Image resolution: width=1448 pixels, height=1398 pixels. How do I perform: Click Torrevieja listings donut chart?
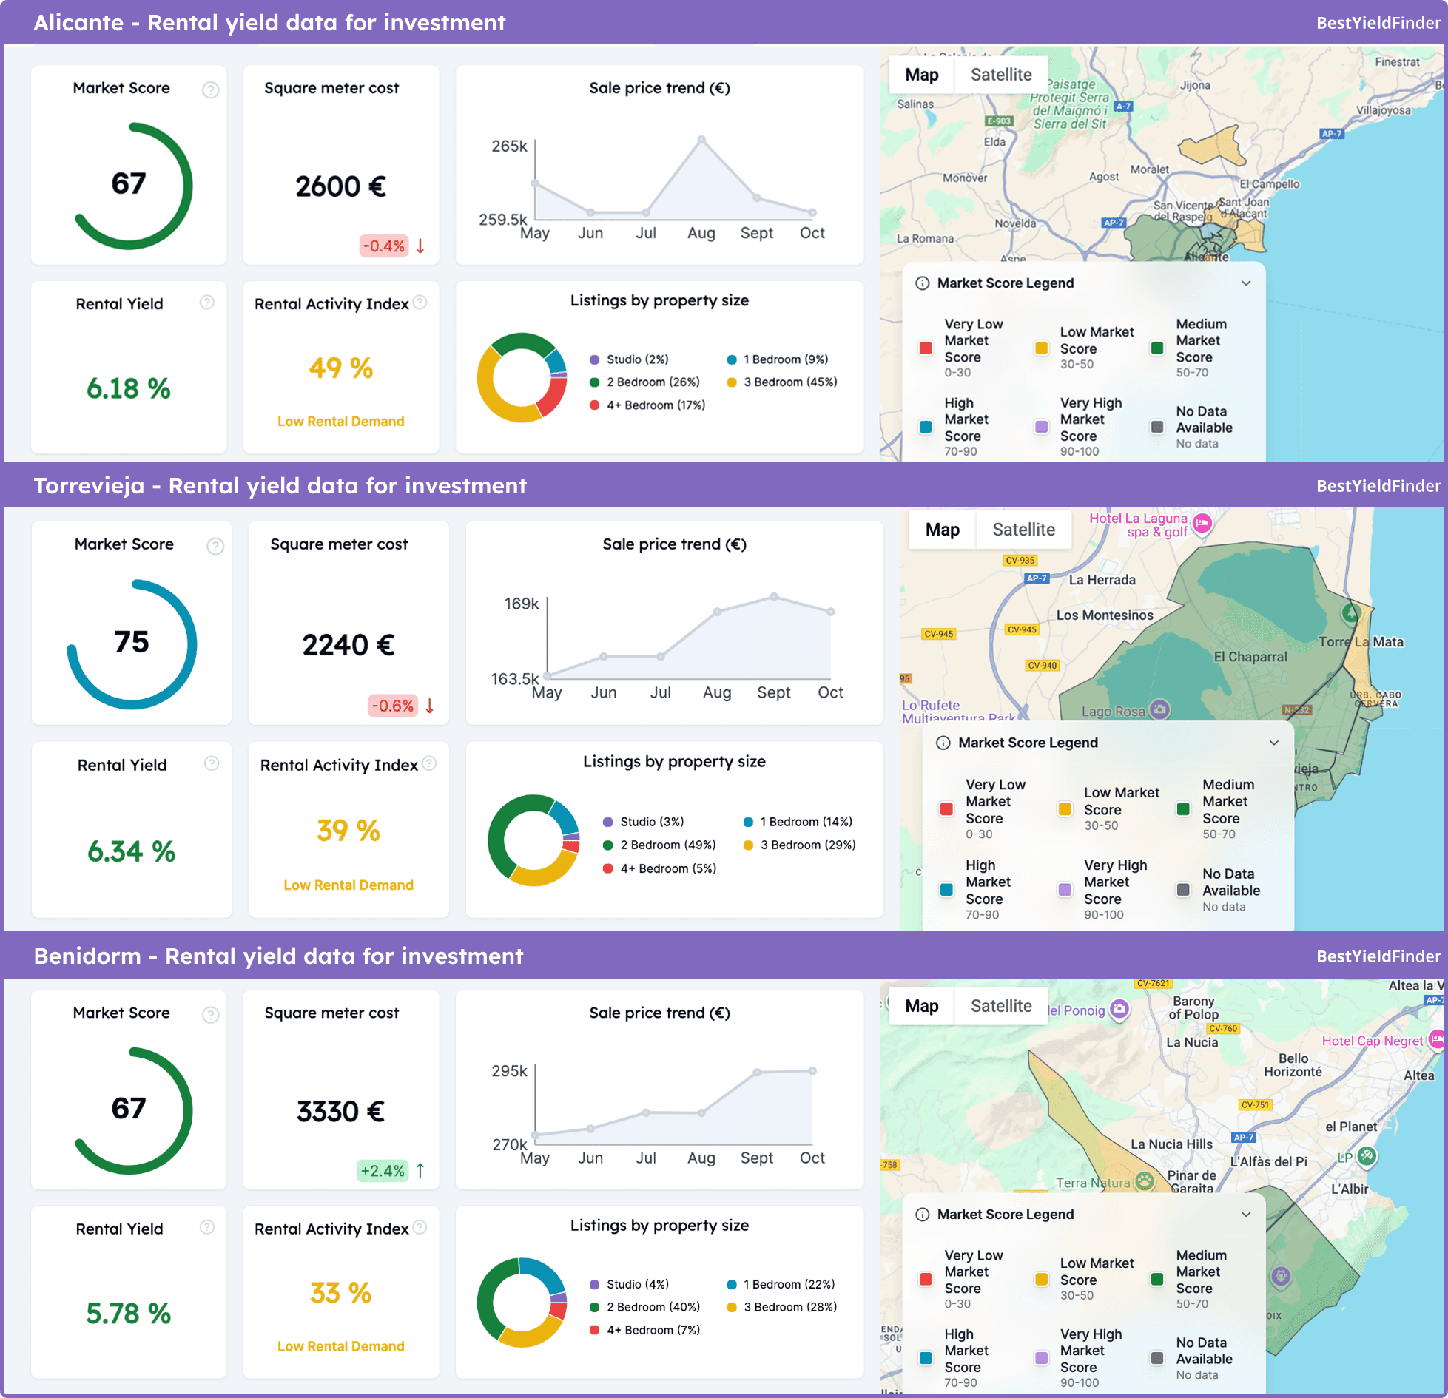click(x=533, y=840)
